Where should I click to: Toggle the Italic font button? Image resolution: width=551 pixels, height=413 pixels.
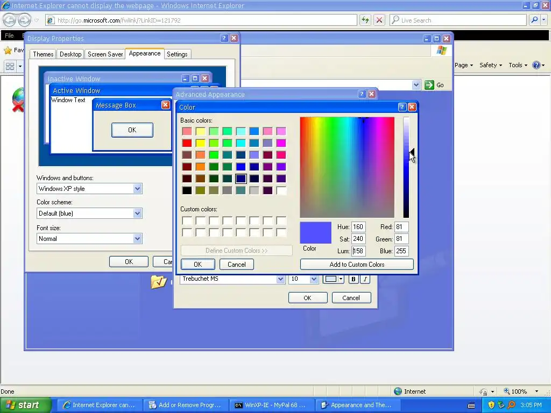coord(365,279)
